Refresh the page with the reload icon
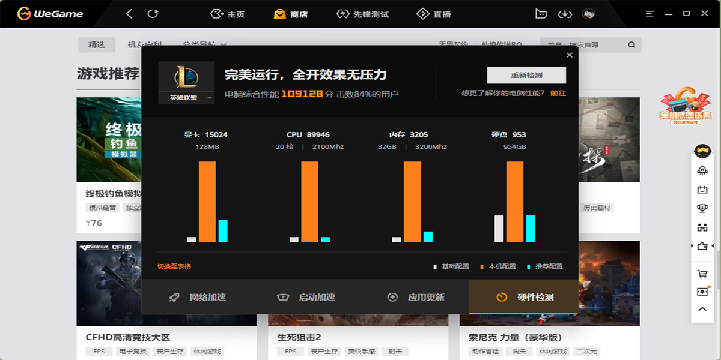The height and width of the screenshot is (360, 721). pyautogui.click(x=153, y=13)
